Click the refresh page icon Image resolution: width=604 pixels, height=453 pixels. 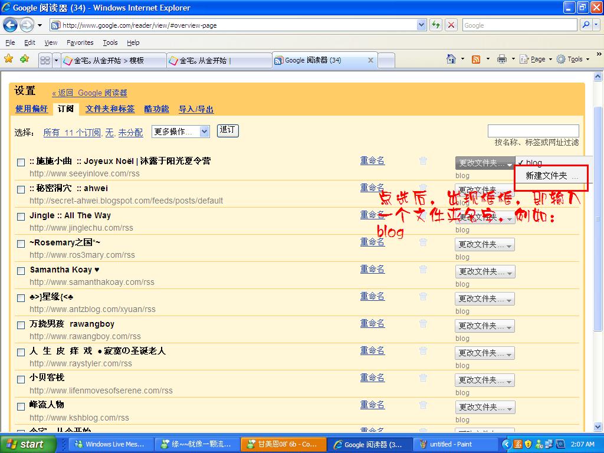[x=435, y=25]
